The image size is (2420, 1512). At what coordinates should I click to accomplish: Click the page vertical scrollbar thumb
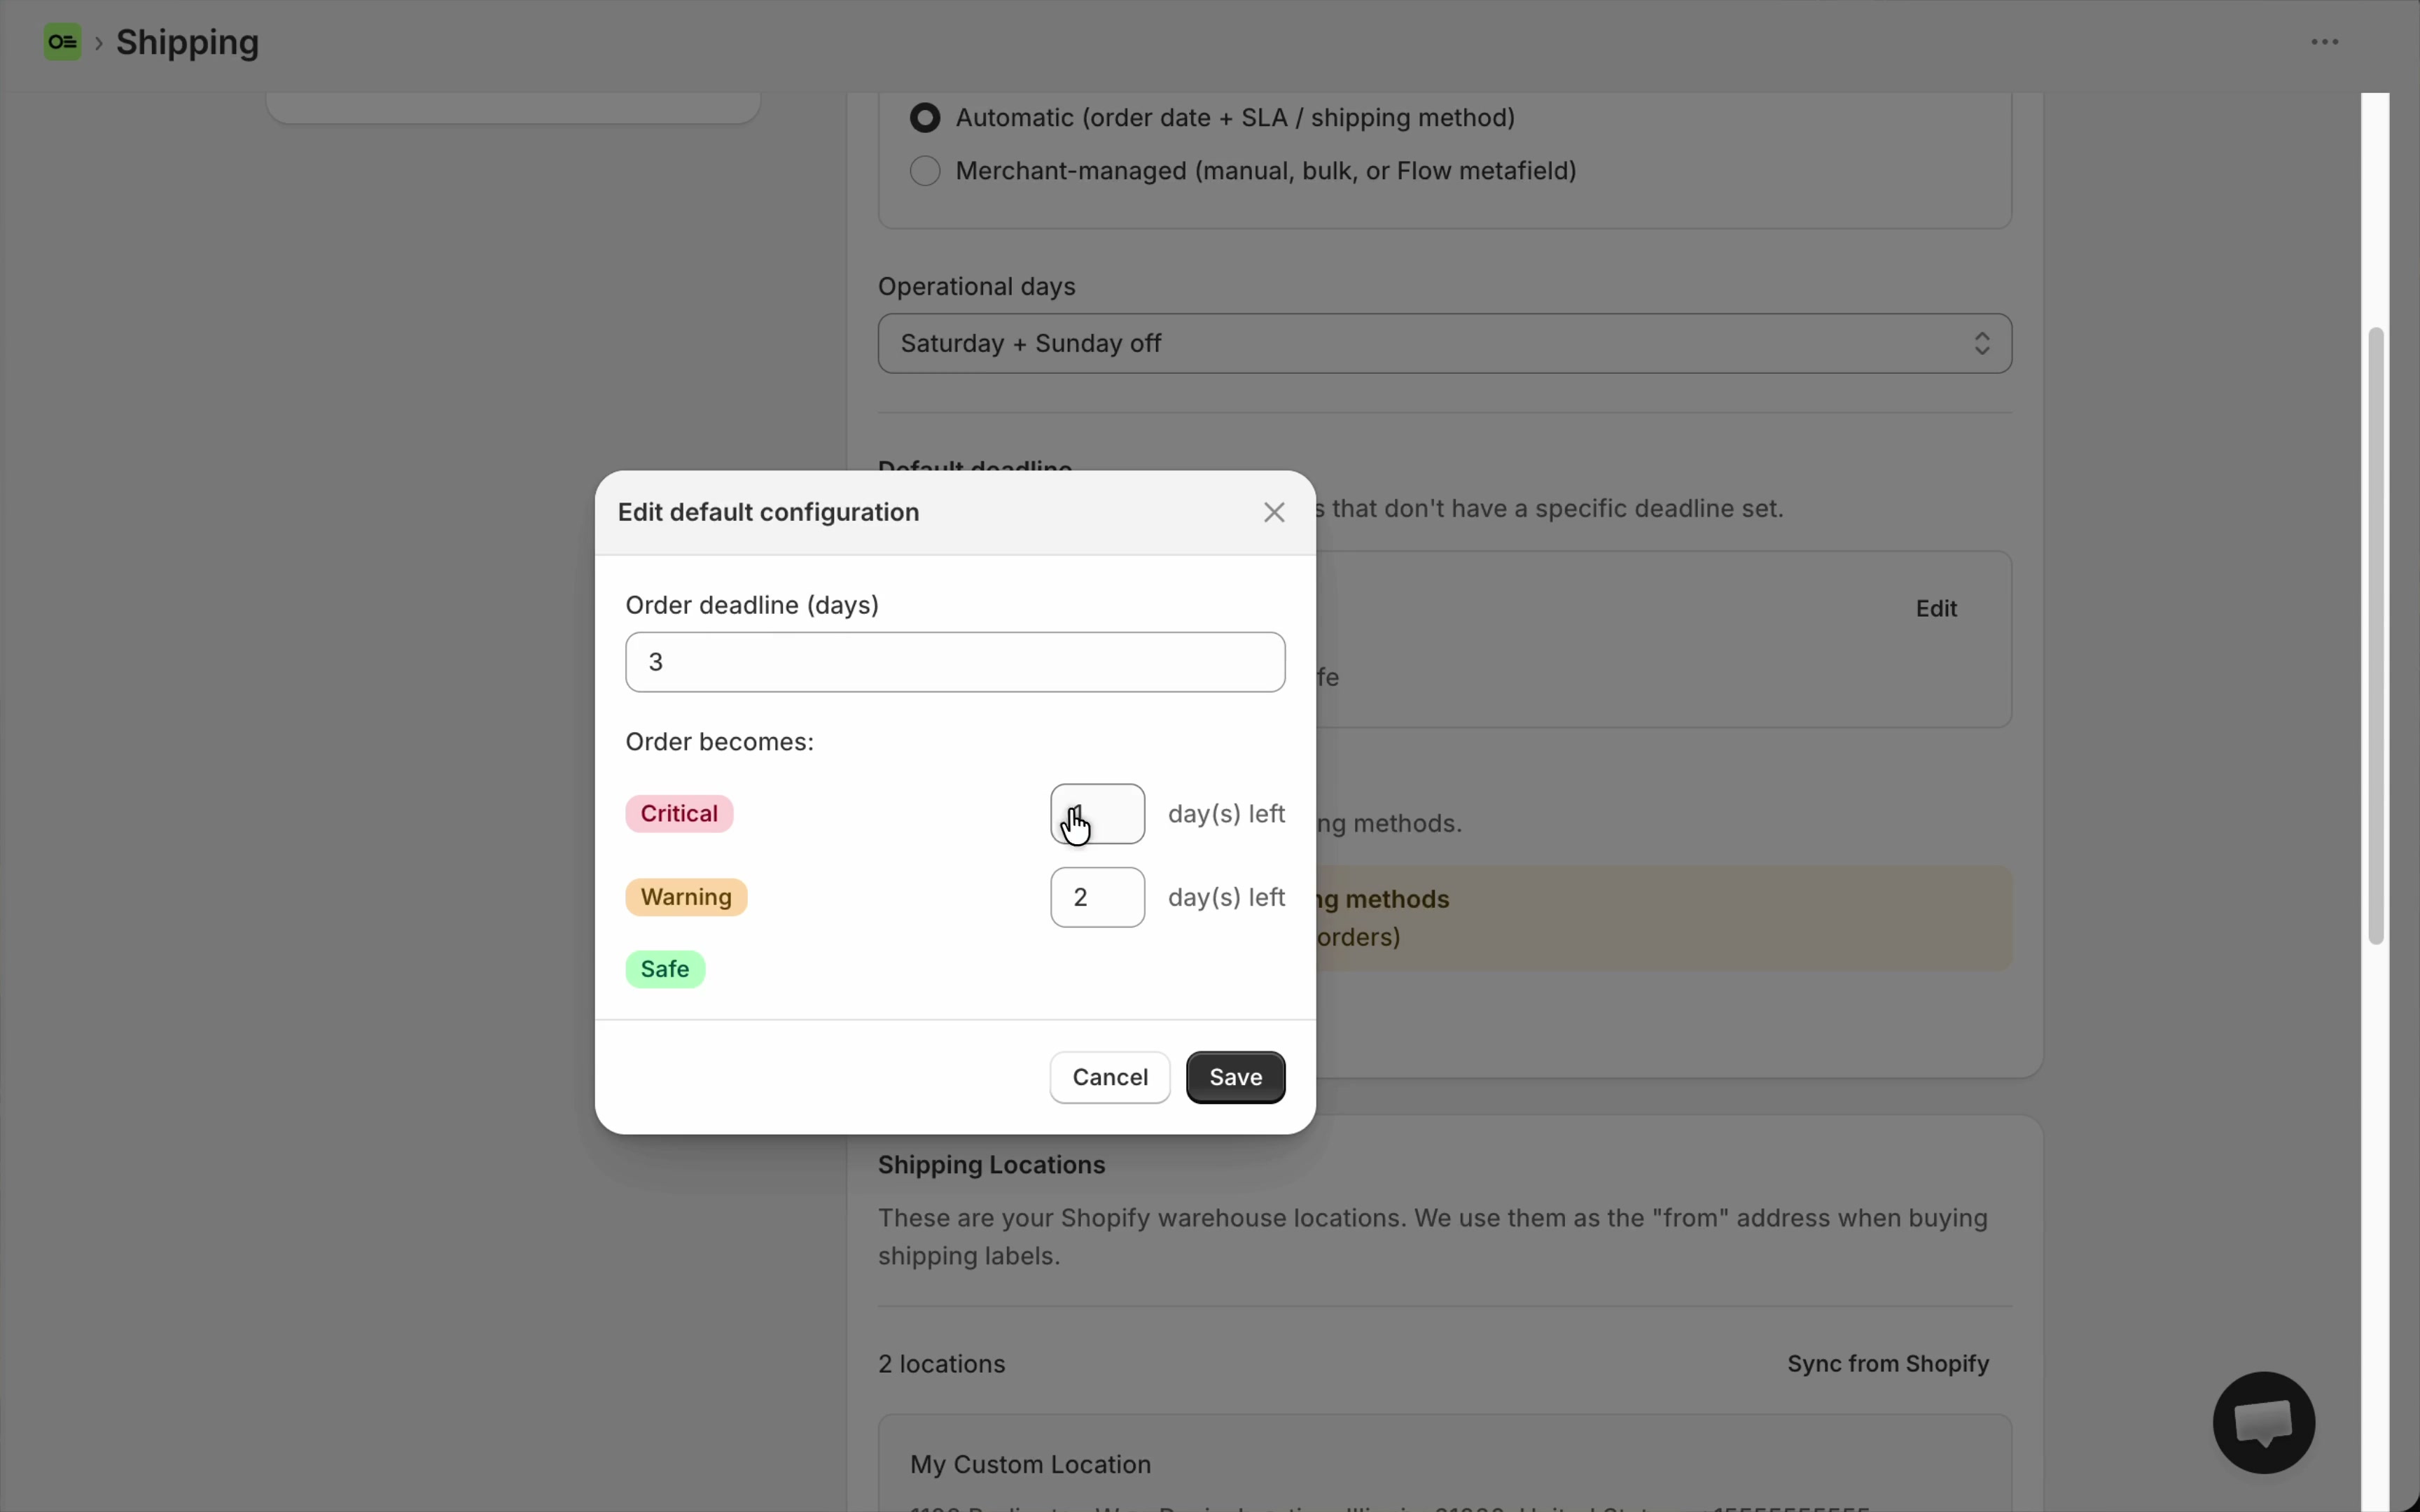(2376, 636)
